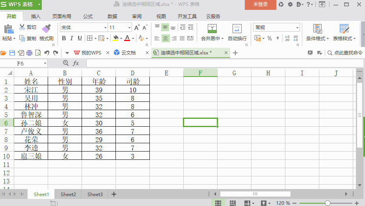Save the workbook with the disk icon
Screen dimensions: 365x206
pos(12,53)
